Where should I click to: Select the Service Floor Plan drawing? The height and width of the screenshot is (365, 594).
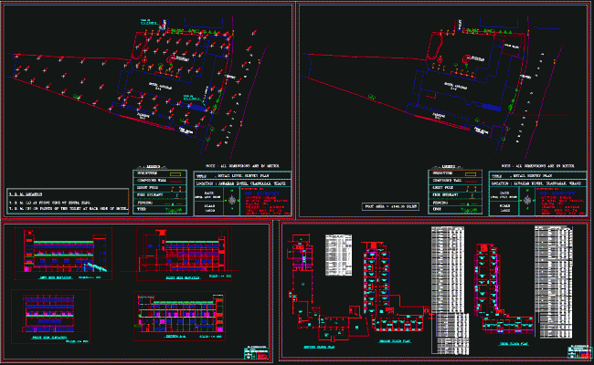pyautogui.click(x=328, y=287)
